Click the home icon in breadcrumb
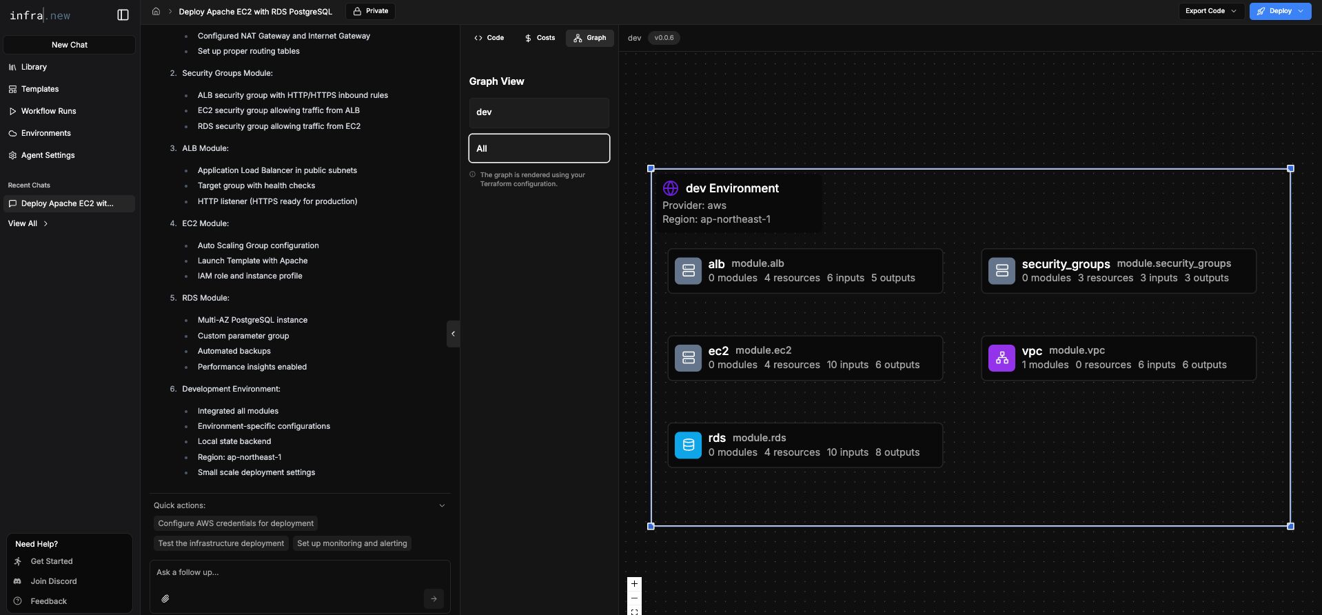This screenshot has width=1322, height=615. 156,11
